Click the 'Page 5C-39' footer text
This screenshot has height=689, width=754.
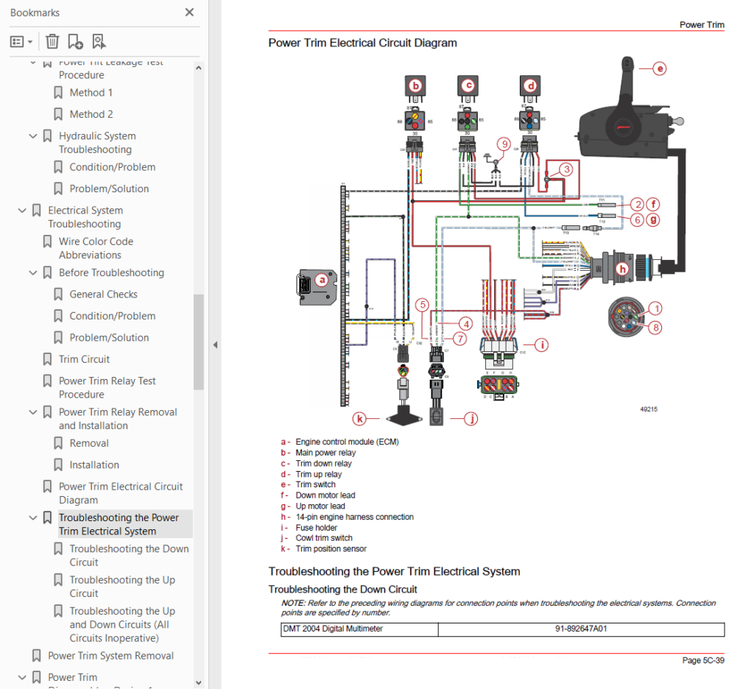point(703,660)
